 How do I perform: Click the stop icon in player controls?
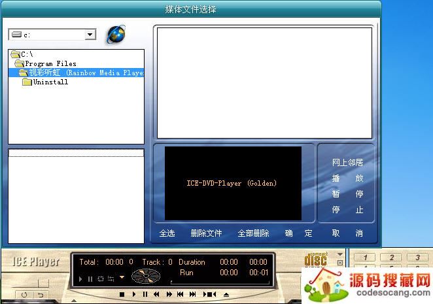point(122,295)
